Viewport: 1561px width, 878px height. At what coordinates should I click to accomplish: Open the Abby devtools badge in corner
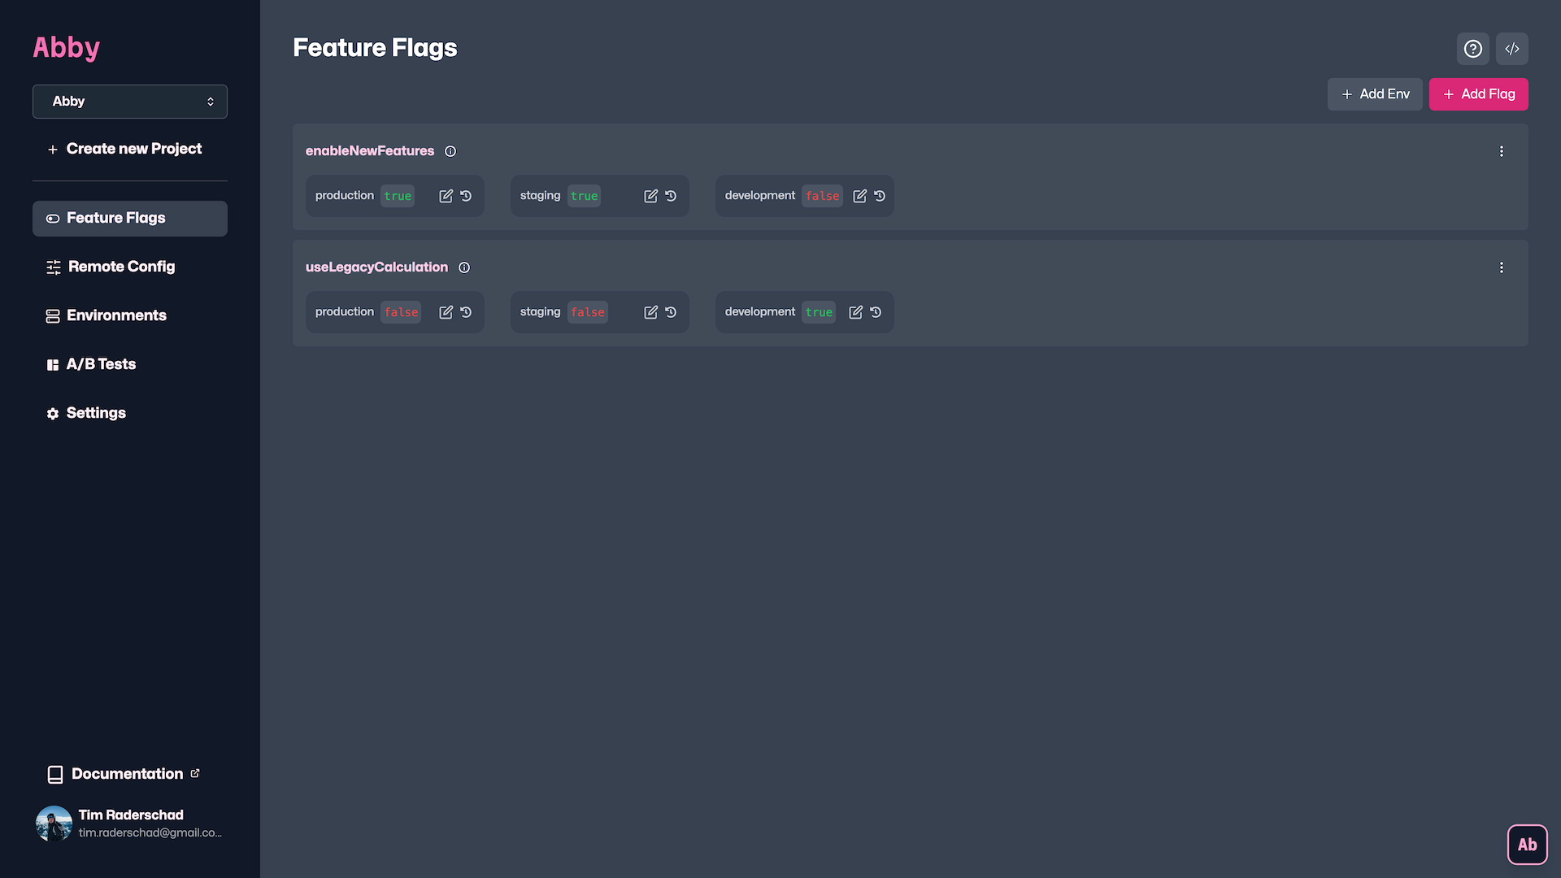(1527, 845)
